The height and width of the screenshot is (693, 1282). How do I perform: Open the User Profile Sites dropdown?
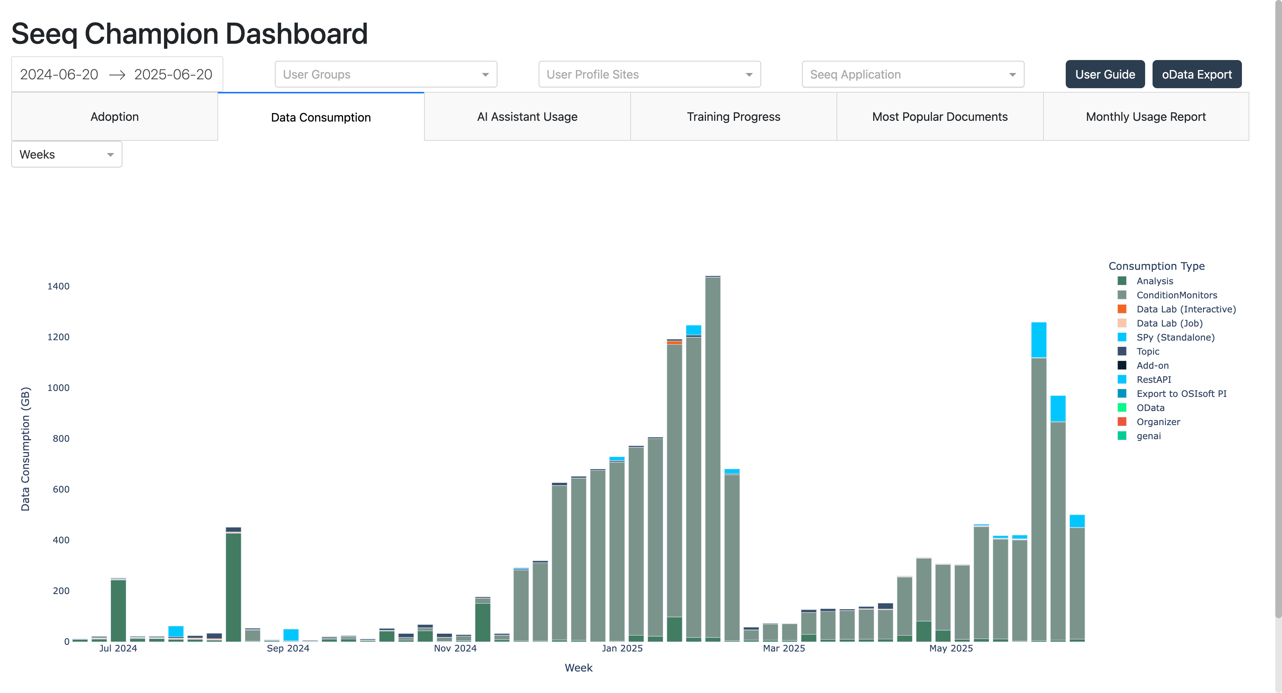pos(650,74)
